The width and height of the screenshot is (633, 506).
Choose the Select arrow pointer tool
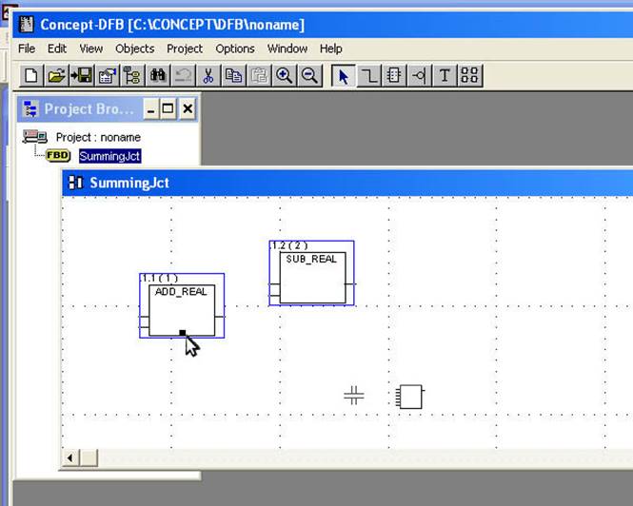click(x=343, y=75)
